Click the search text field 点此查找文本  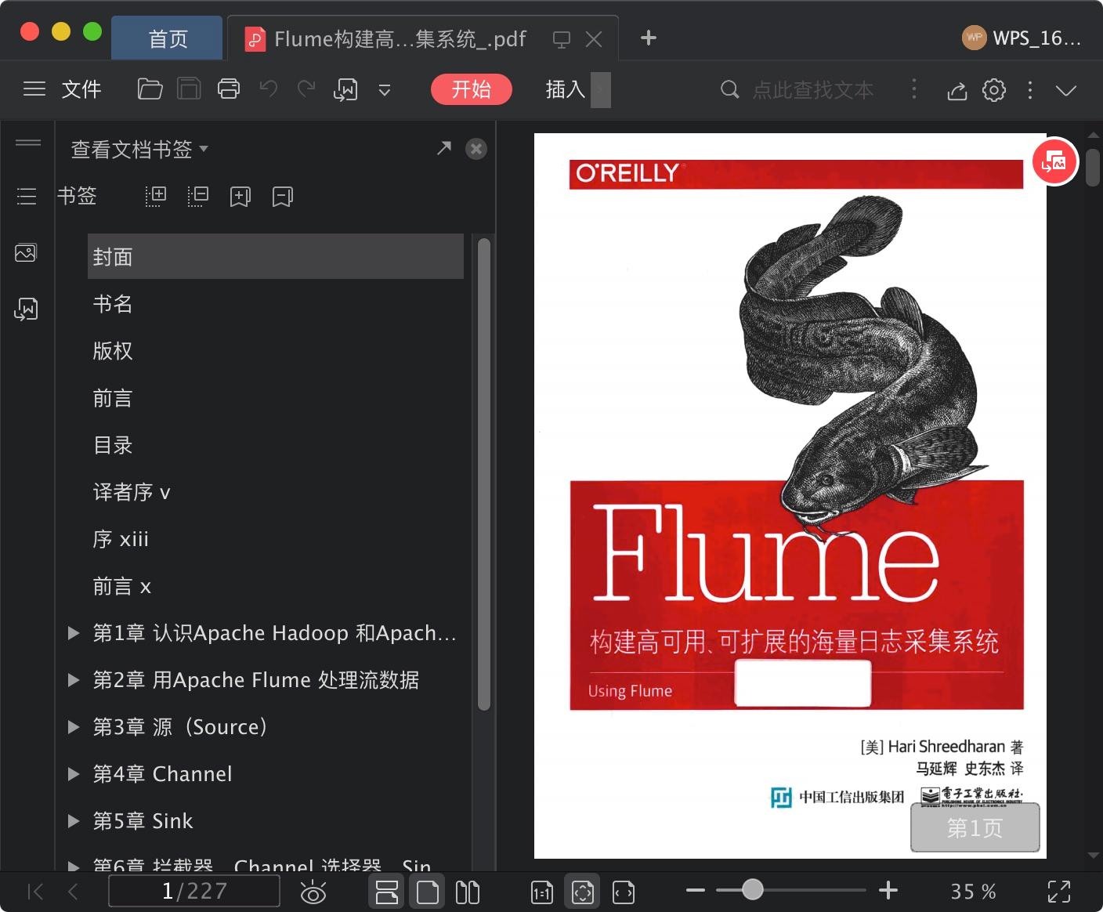(x=812, y=90)
